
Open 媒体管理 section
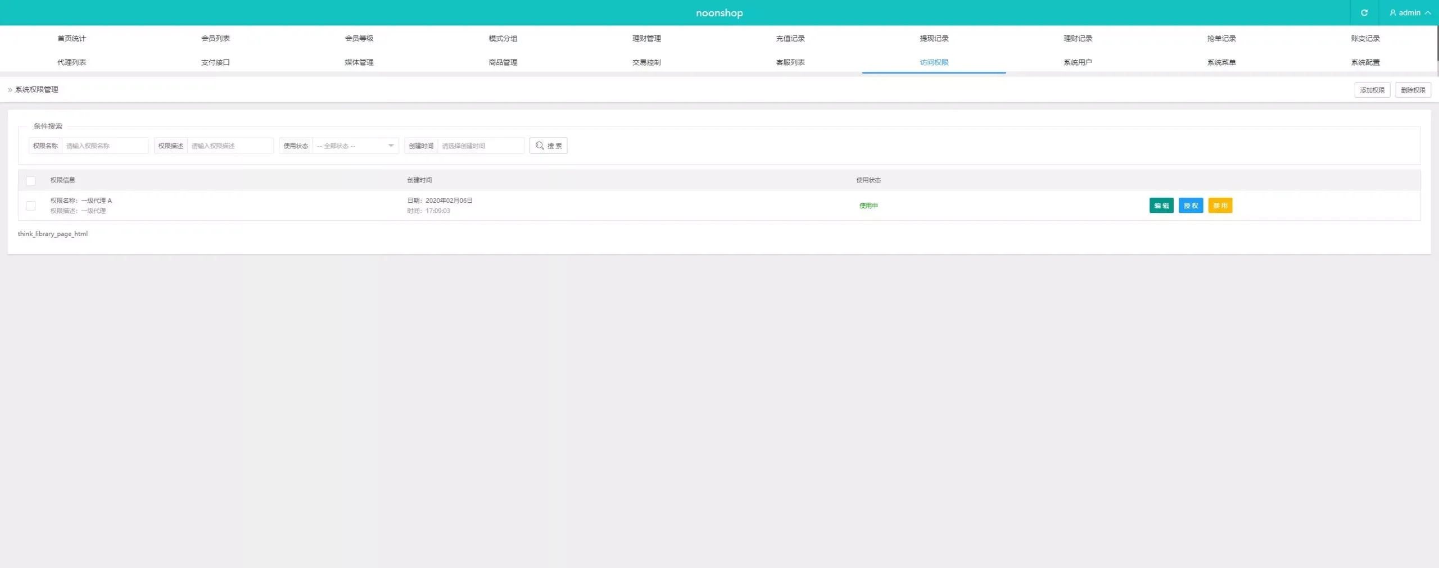click(x=359, y=62)
